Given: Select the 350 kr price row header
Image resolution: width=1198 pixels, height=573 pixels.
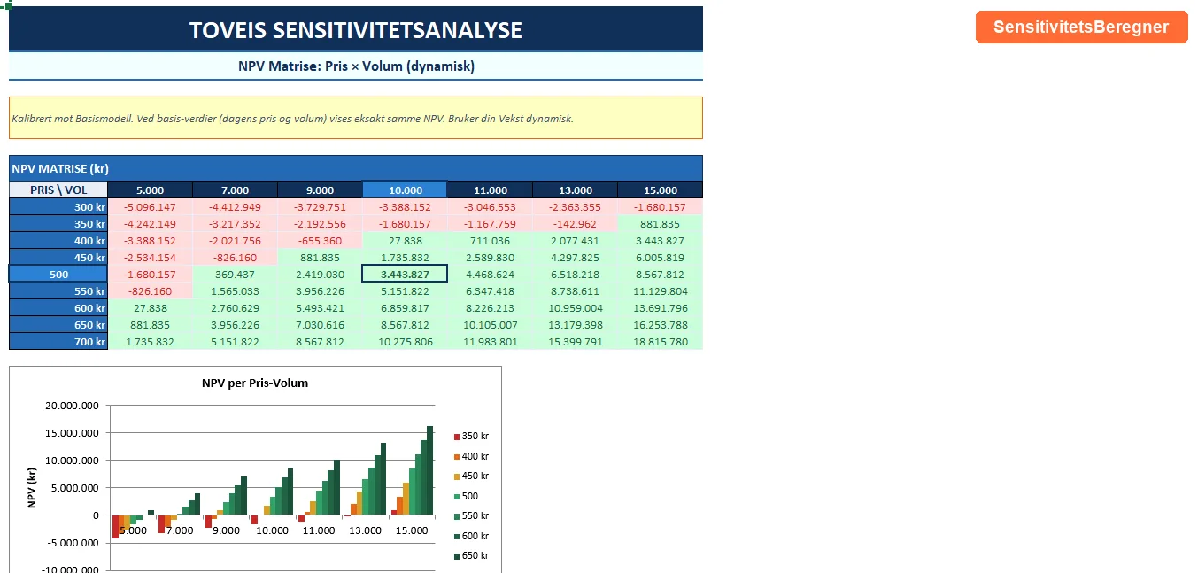Looking at the screenshot, I should click(x=58, y=224).
